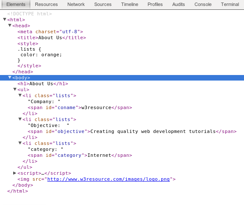The width and height of the screenshot is (244, 205).
Task: Collapse the ul node triangle
Action: [x=15, y=90]
